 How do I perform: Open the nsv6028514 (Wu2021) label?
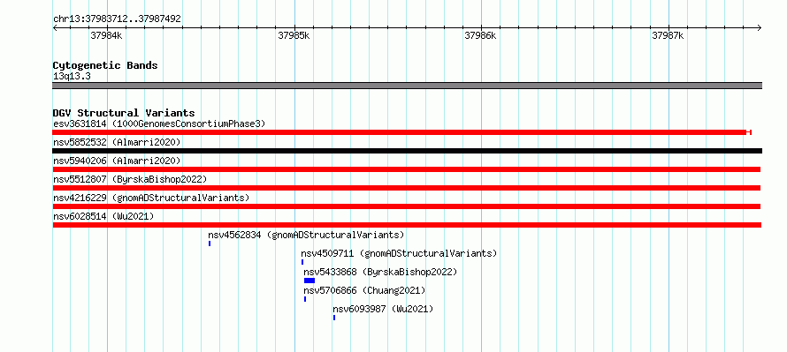103,216
